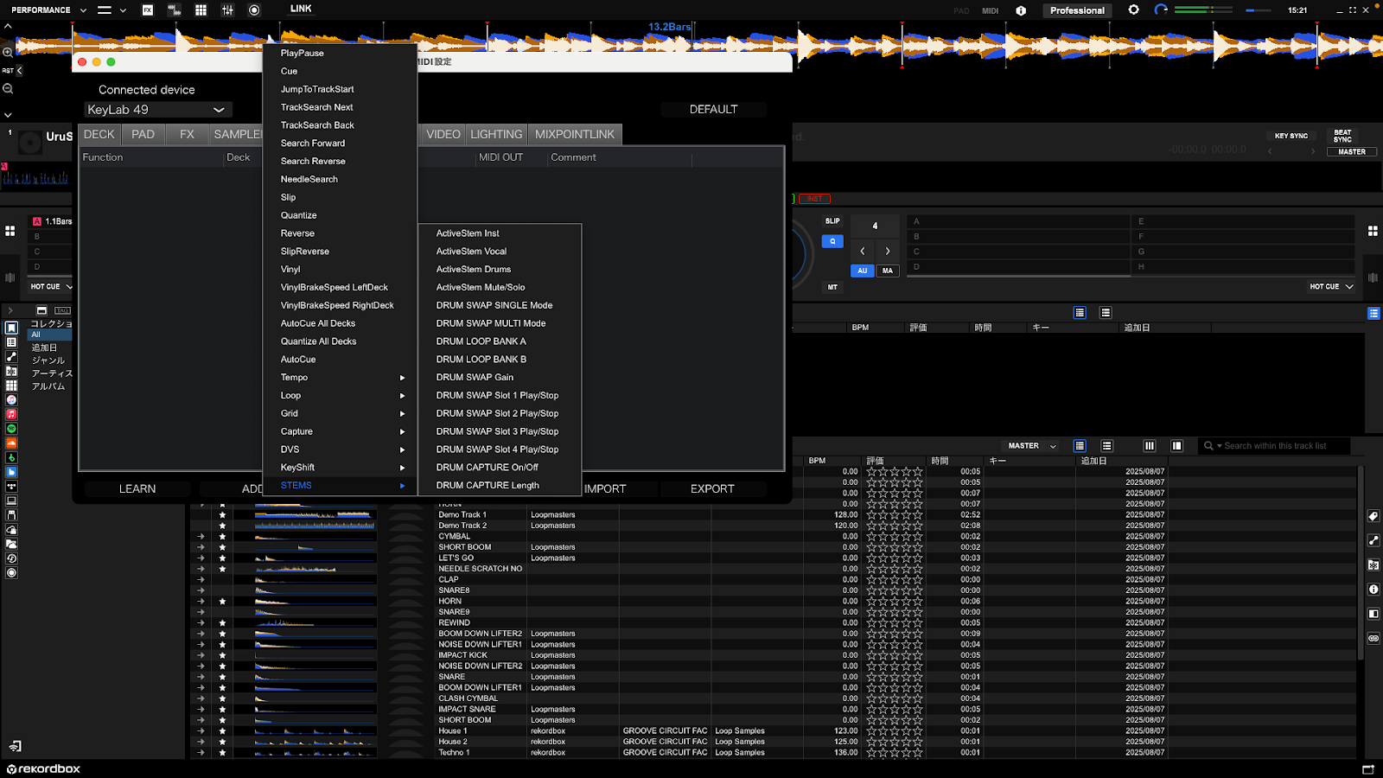The width and height of the screenshot is (1383, 778).
Task: Toggle the SLIP button on the deck
Action: 832,221
